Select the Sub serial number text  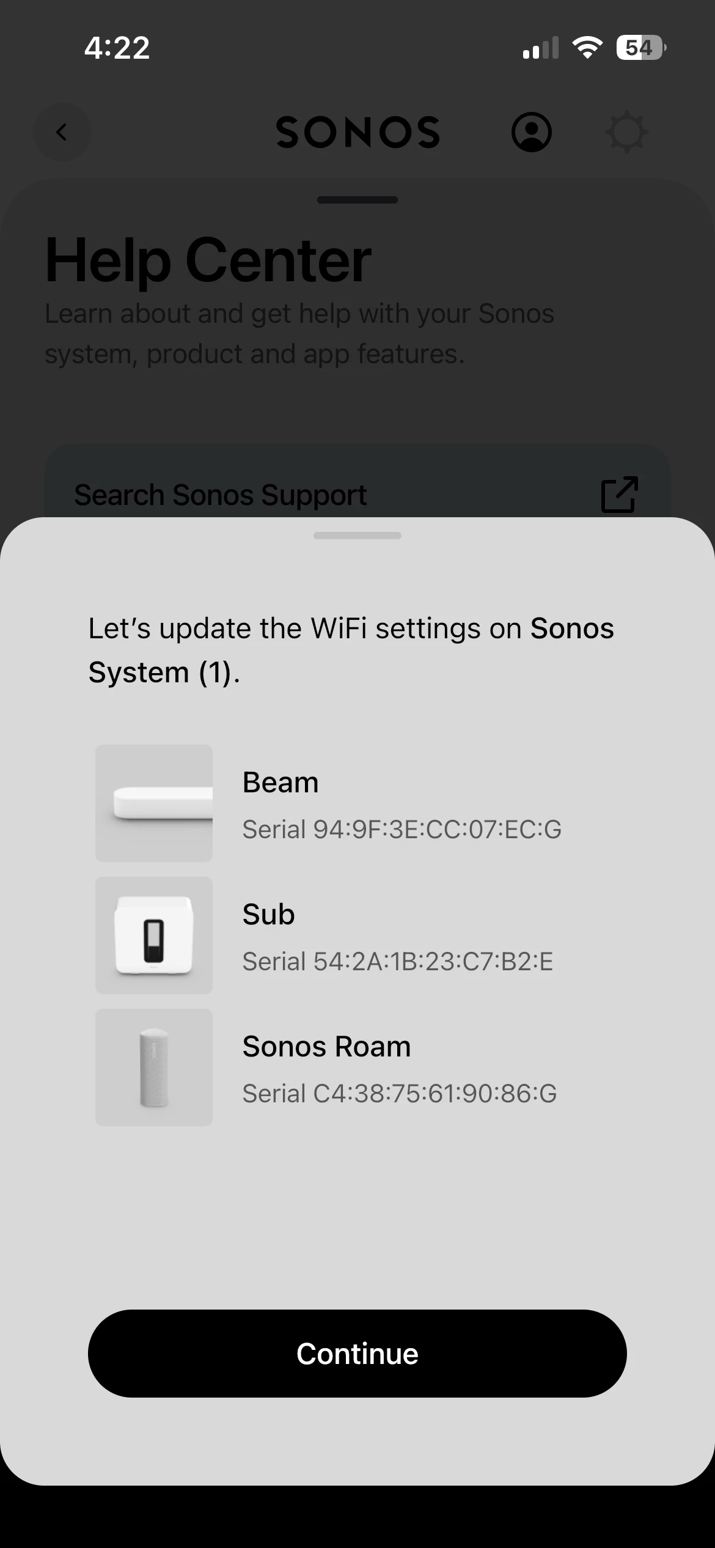[398, 962]
